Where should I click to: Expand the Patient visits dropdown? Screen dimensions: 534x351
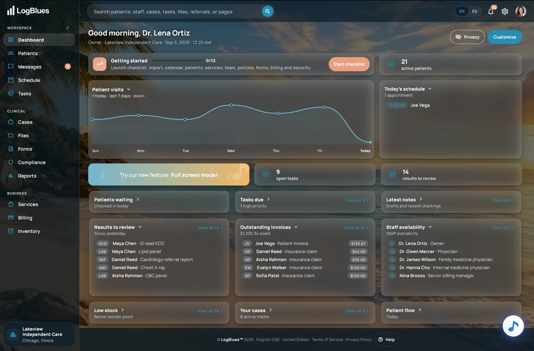tap(129, 90)
